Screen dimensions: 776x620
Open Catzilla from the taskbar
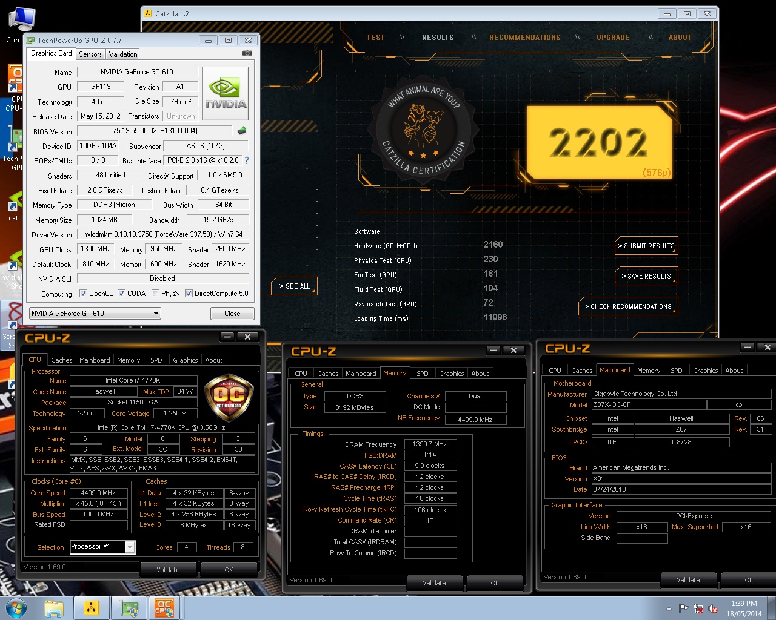point(92,608)
